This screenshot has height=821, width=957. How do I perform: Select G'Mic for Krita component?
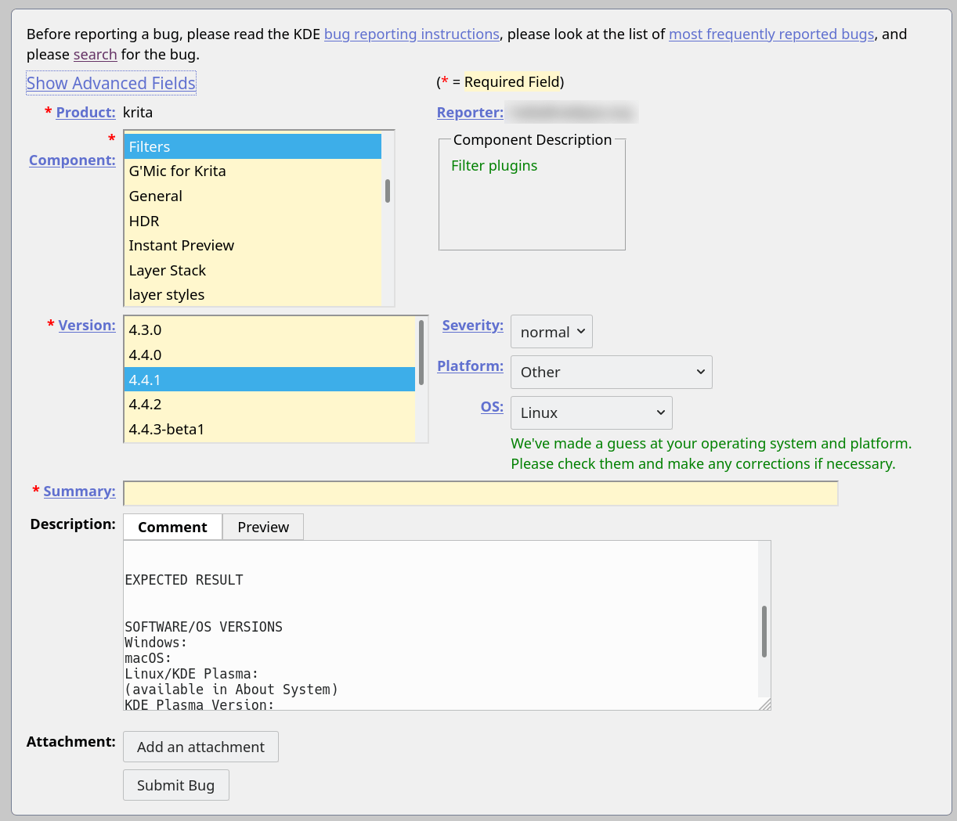[x=177, y=171]
